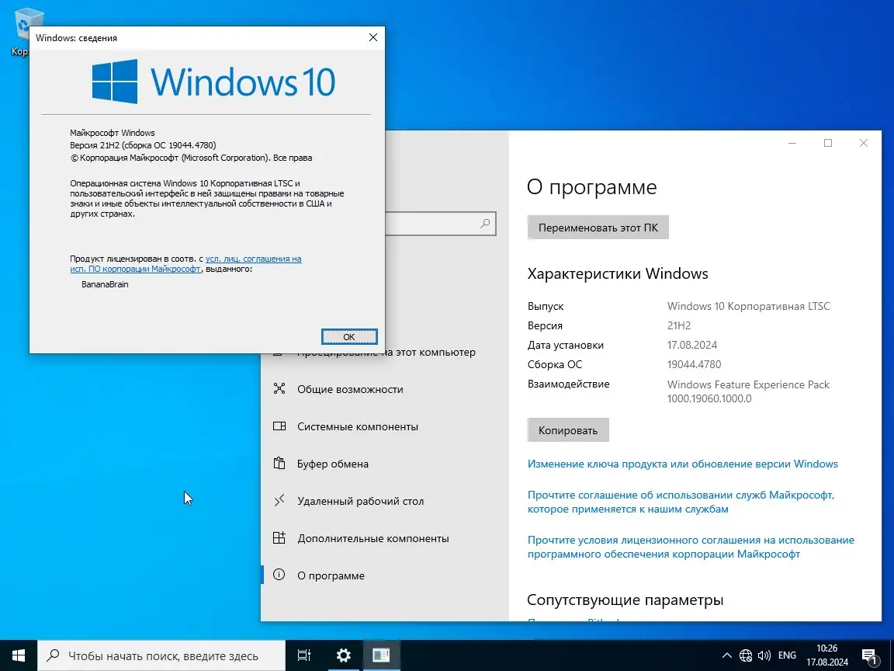Click the Общие возможности icon
894x671 pixels.
[279, 388]
